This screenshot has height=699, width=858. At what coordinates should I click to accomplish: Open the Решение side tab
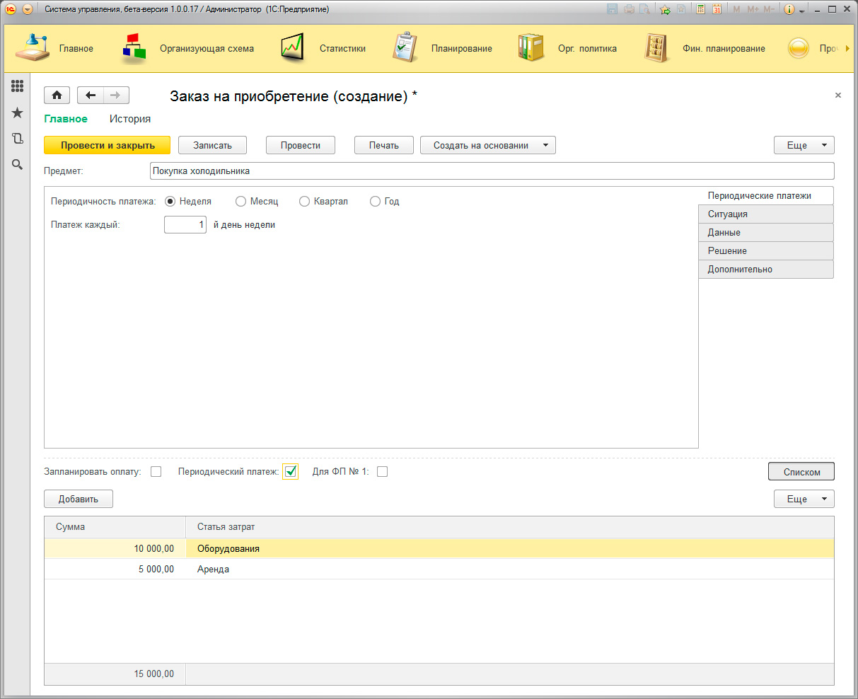coord(766,250)
